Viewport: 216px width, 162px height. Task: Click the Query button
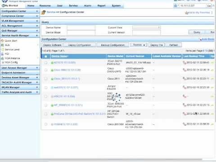197,32
